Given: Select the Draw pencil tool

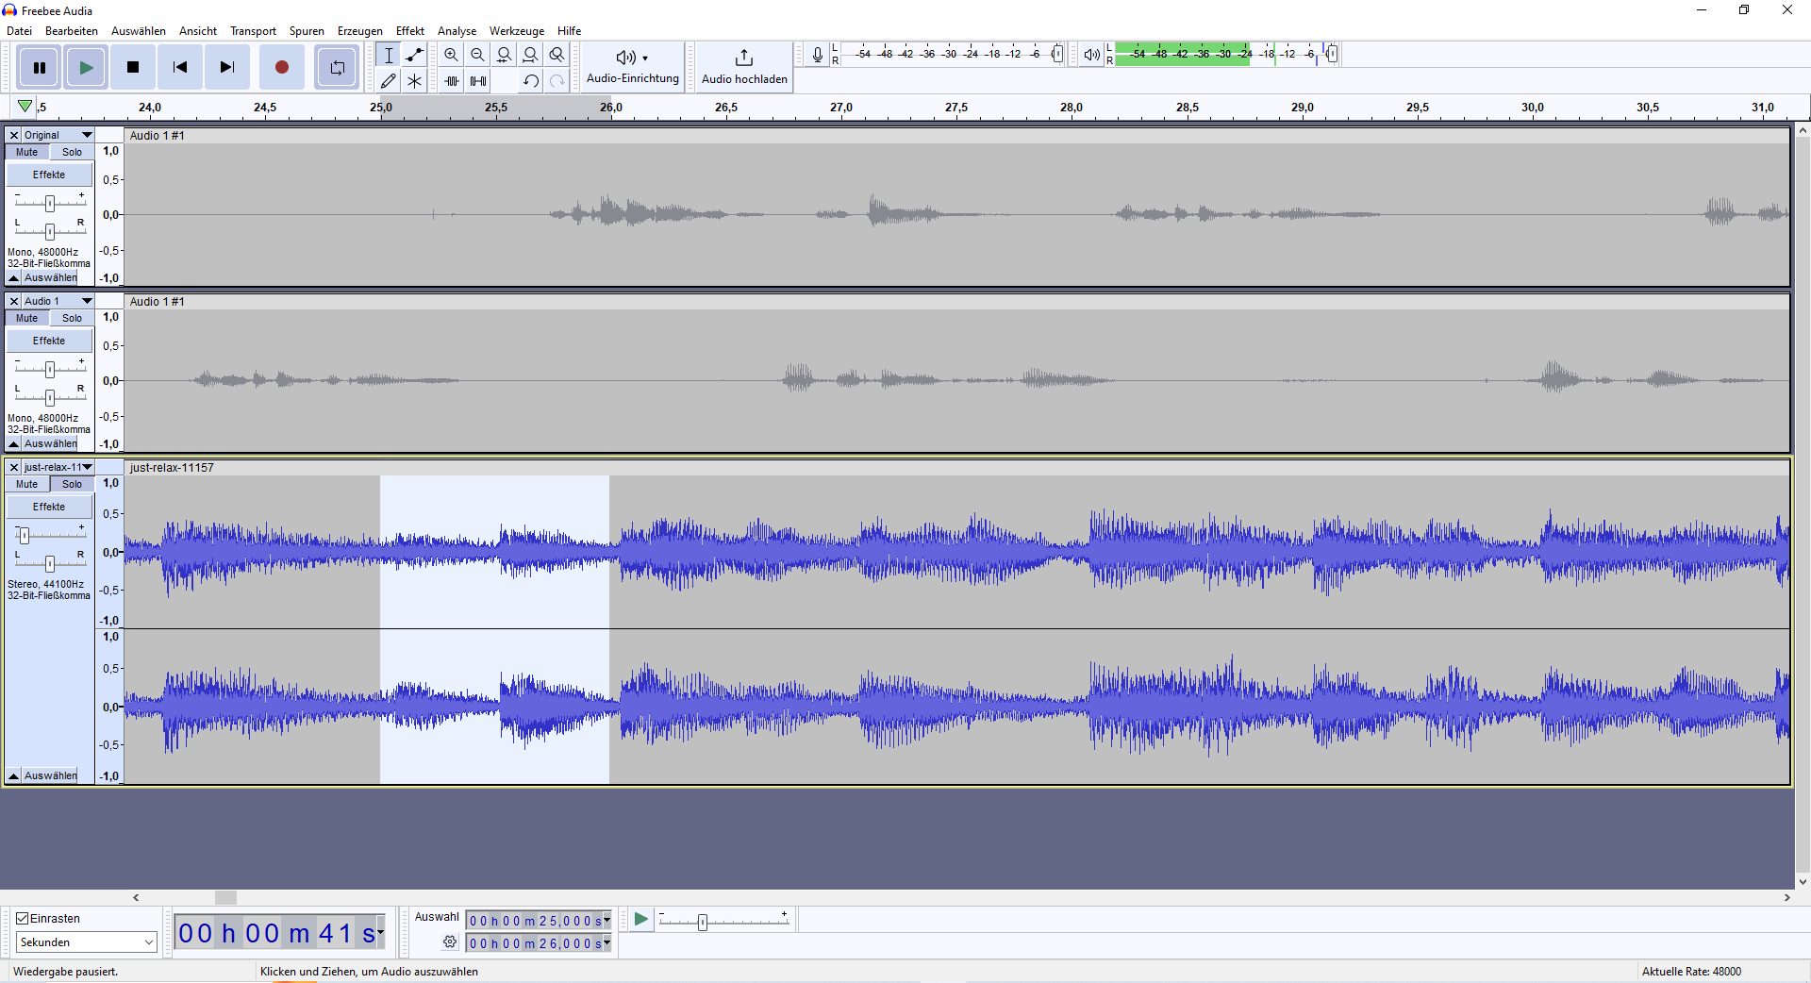Looking at the screenshot, I should pyautogui.click(x=389, y=81).
